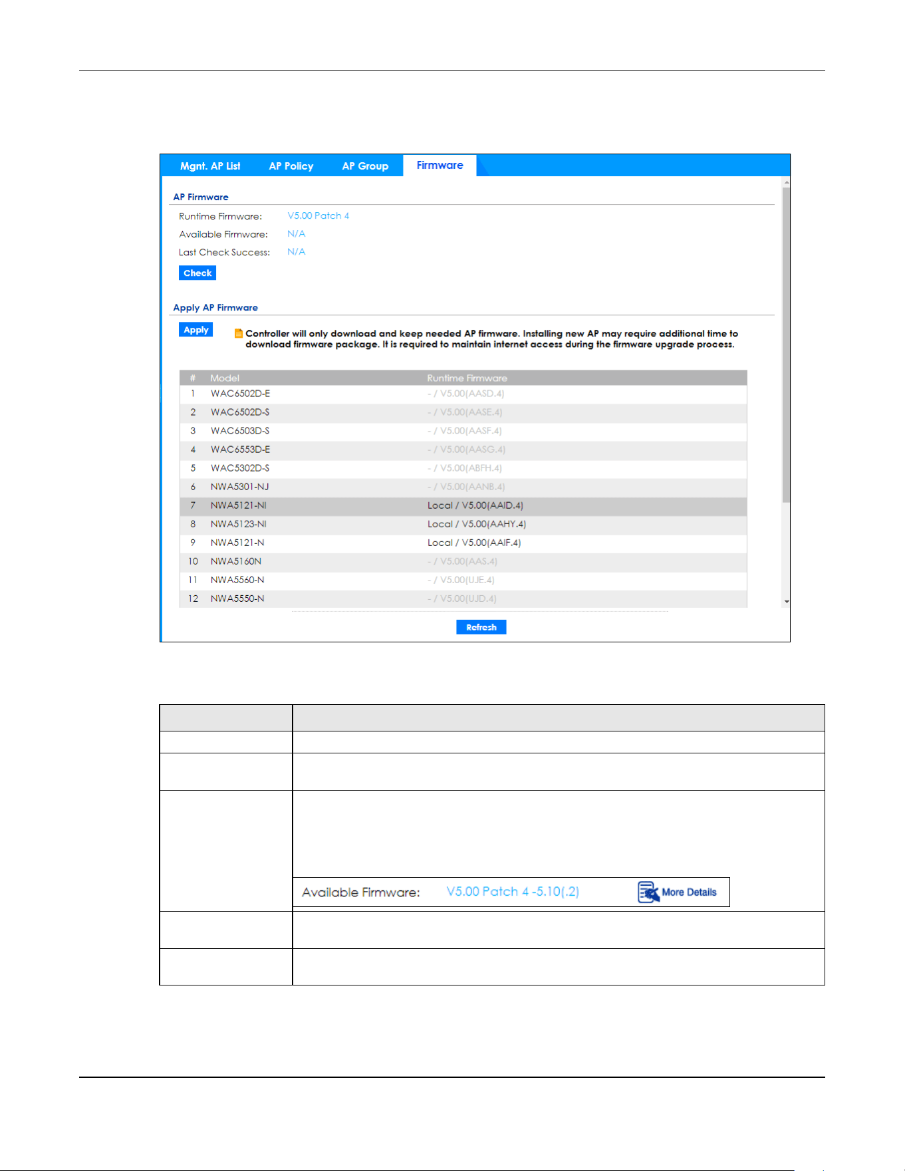Click firmware value - / V5.00(ABFH.4)

click(464, 468)
